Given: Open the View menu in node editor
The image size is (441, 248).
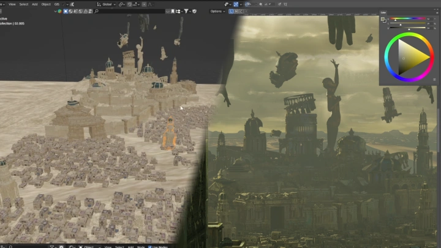Looking at the screenshot, I should [x=108, y=247].
